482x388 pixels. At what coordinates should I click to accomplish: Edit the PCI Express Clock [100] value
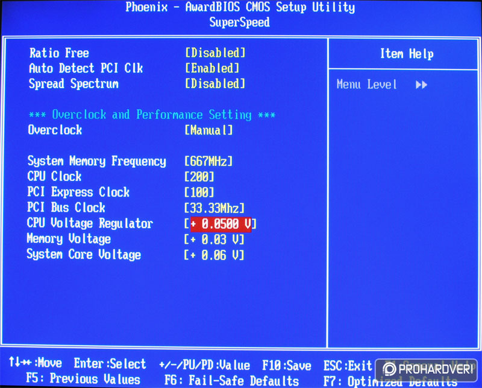pos(199,192)
